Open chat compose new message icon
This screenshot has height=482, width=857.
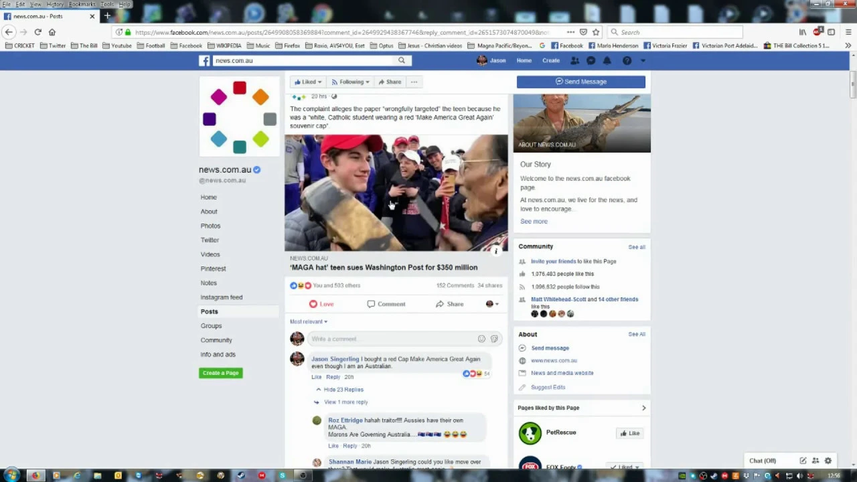pyautogui.click(x=803, y=461)
